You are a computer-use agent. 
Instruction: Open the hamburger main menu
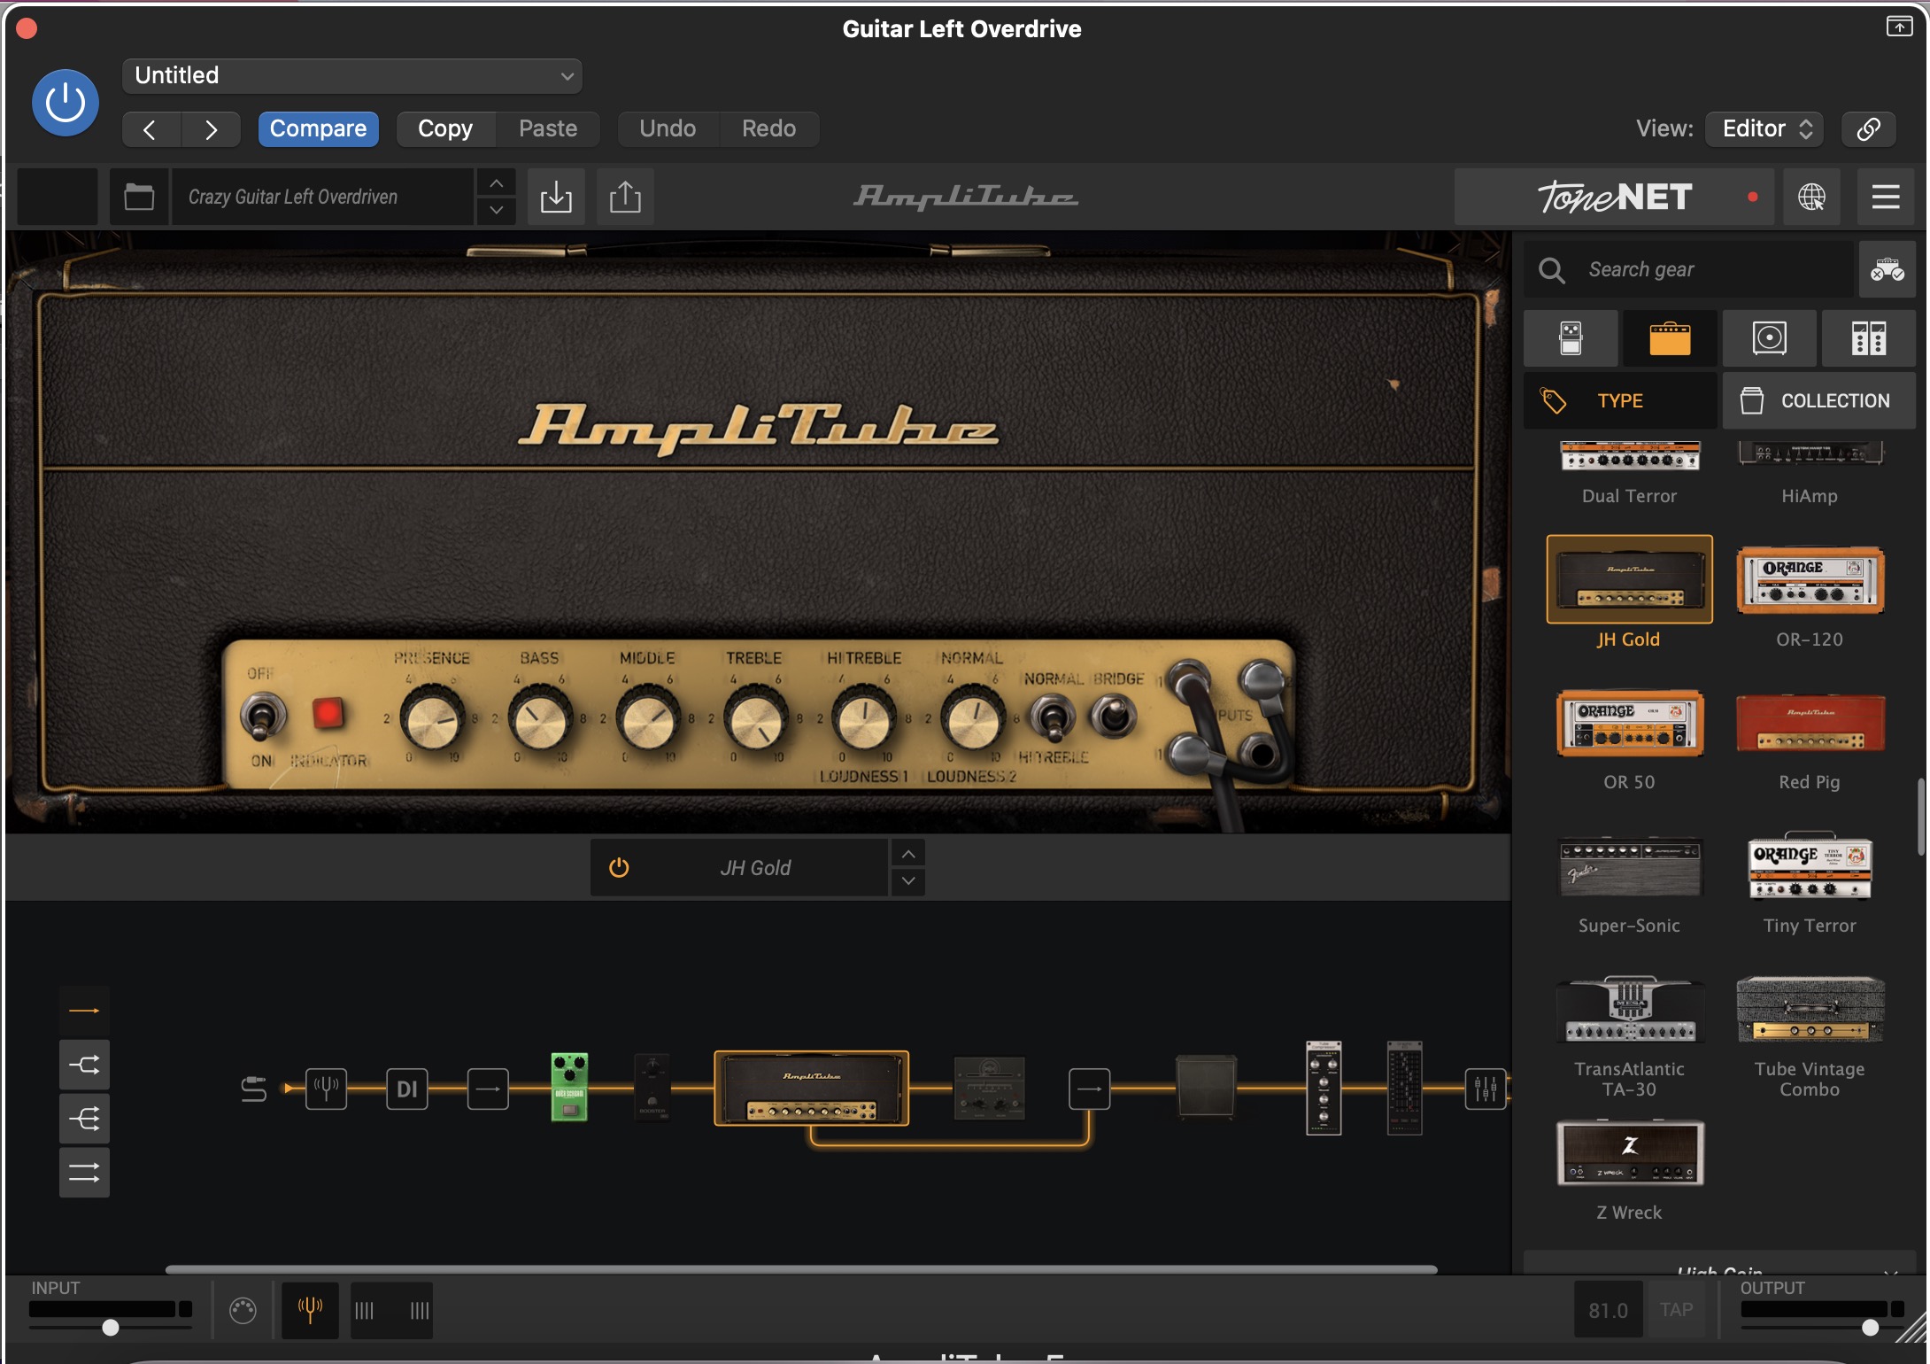(1886, 197)
